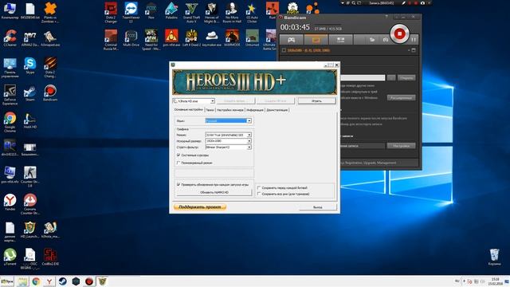Viewport: 510px width, 287px height.
Task: Enable save before each battle checkbox
Action: point(259,188)
